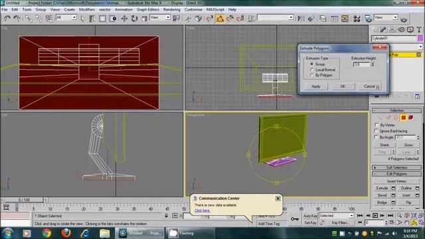Click the 0 / 100 time slider
Viewport: 425px width, 239px height.
[24, 200]
